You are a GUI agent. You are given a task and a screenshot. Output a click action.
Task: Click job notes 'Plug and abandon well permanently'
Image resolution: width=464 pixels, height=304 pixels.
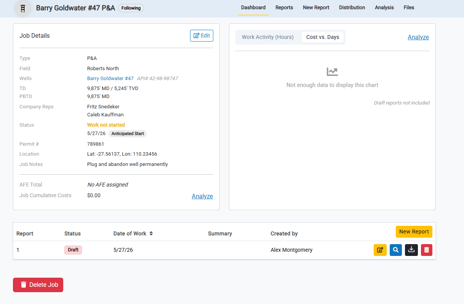[x=128, y=164]
